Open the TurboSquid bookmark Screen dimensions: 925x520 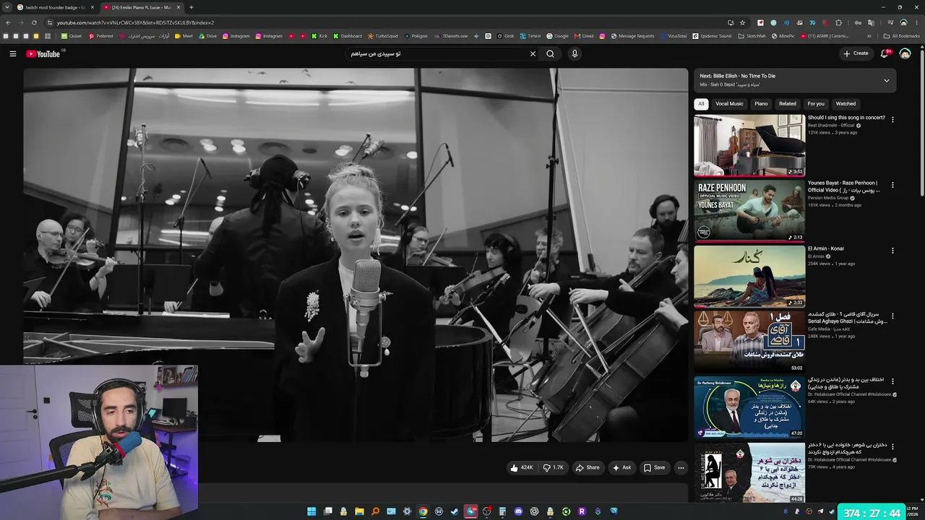tap(383, 36)
